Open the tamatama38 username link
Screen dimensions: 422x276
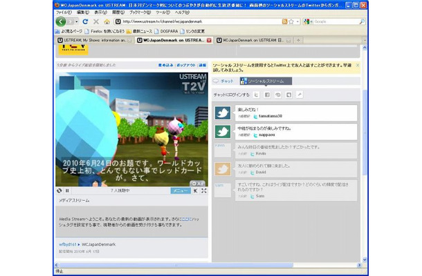click(270, 116)
